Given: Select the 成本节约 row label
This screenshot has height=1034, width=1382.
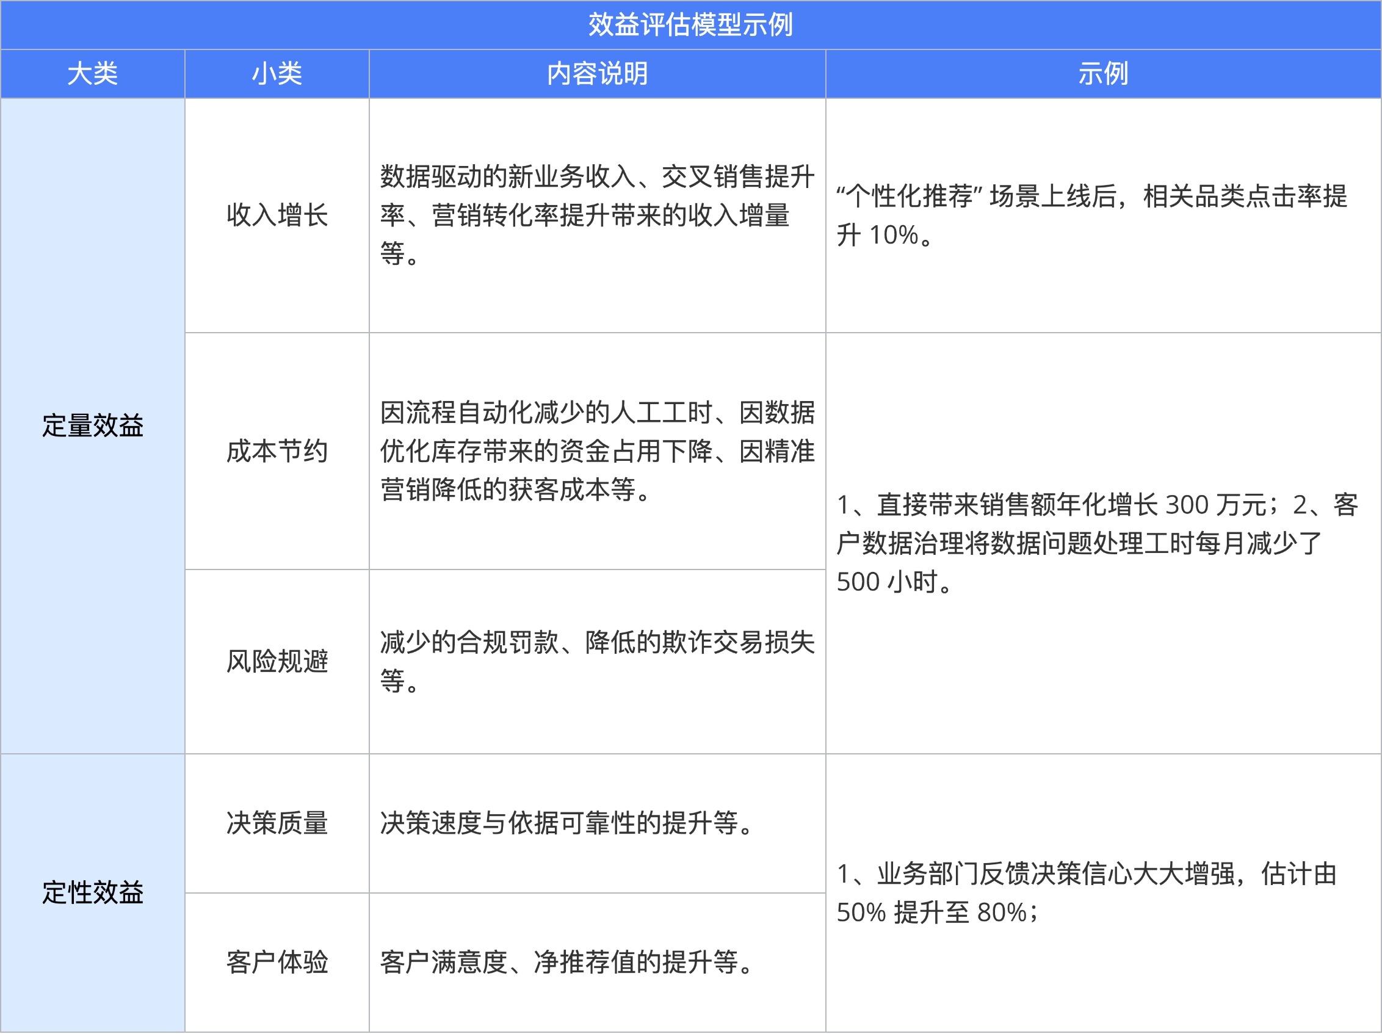Looking at the screenshot, I should click(277, 455).
